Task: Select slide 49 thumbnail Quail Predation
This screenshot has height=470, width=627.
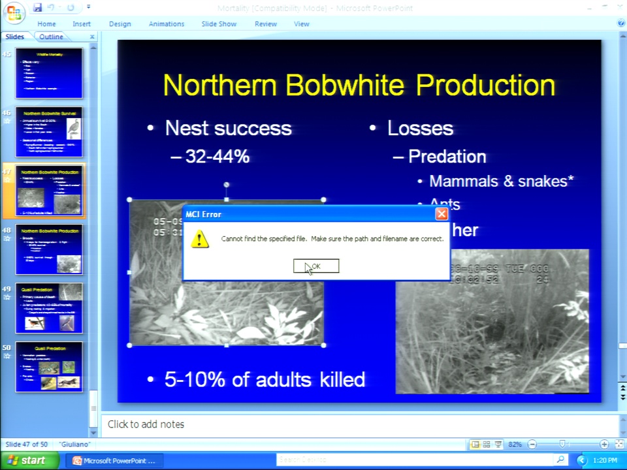Action: 49,307
